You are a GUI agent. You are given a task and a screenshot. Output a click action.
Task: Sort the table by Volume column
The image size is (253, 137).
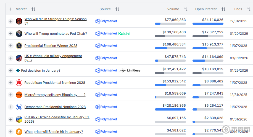[186, 9]
